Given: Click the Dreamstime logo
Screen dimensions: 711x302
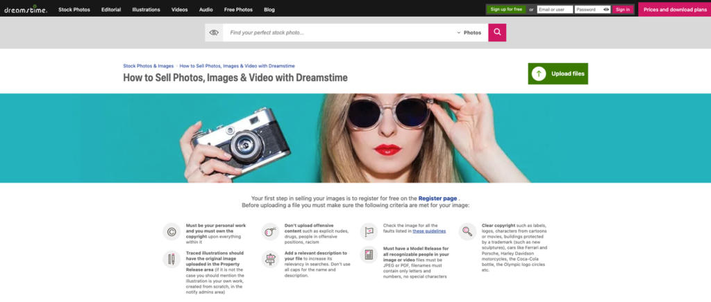Looking at the screenshot, I should click(26, 8).
